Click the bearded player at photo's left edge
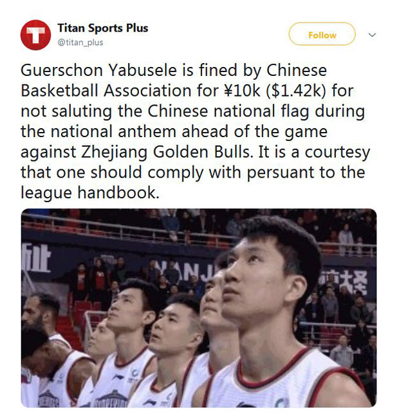The width and height of the screenshot is (399, 412). click(x=39, y=315)
